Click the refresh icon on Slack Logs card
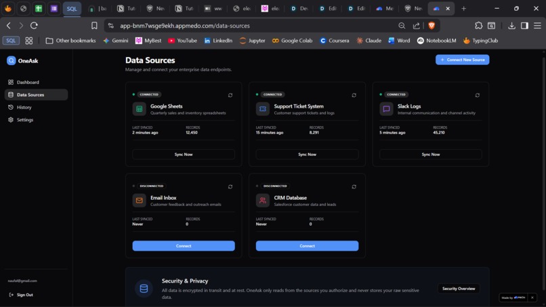 tap(478, 95)
